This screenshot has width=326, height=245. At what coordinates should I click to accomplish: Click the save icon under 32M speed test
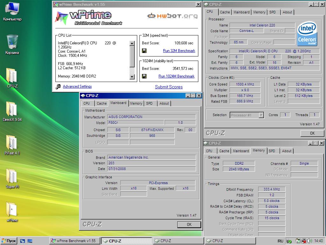coord(144,51)
